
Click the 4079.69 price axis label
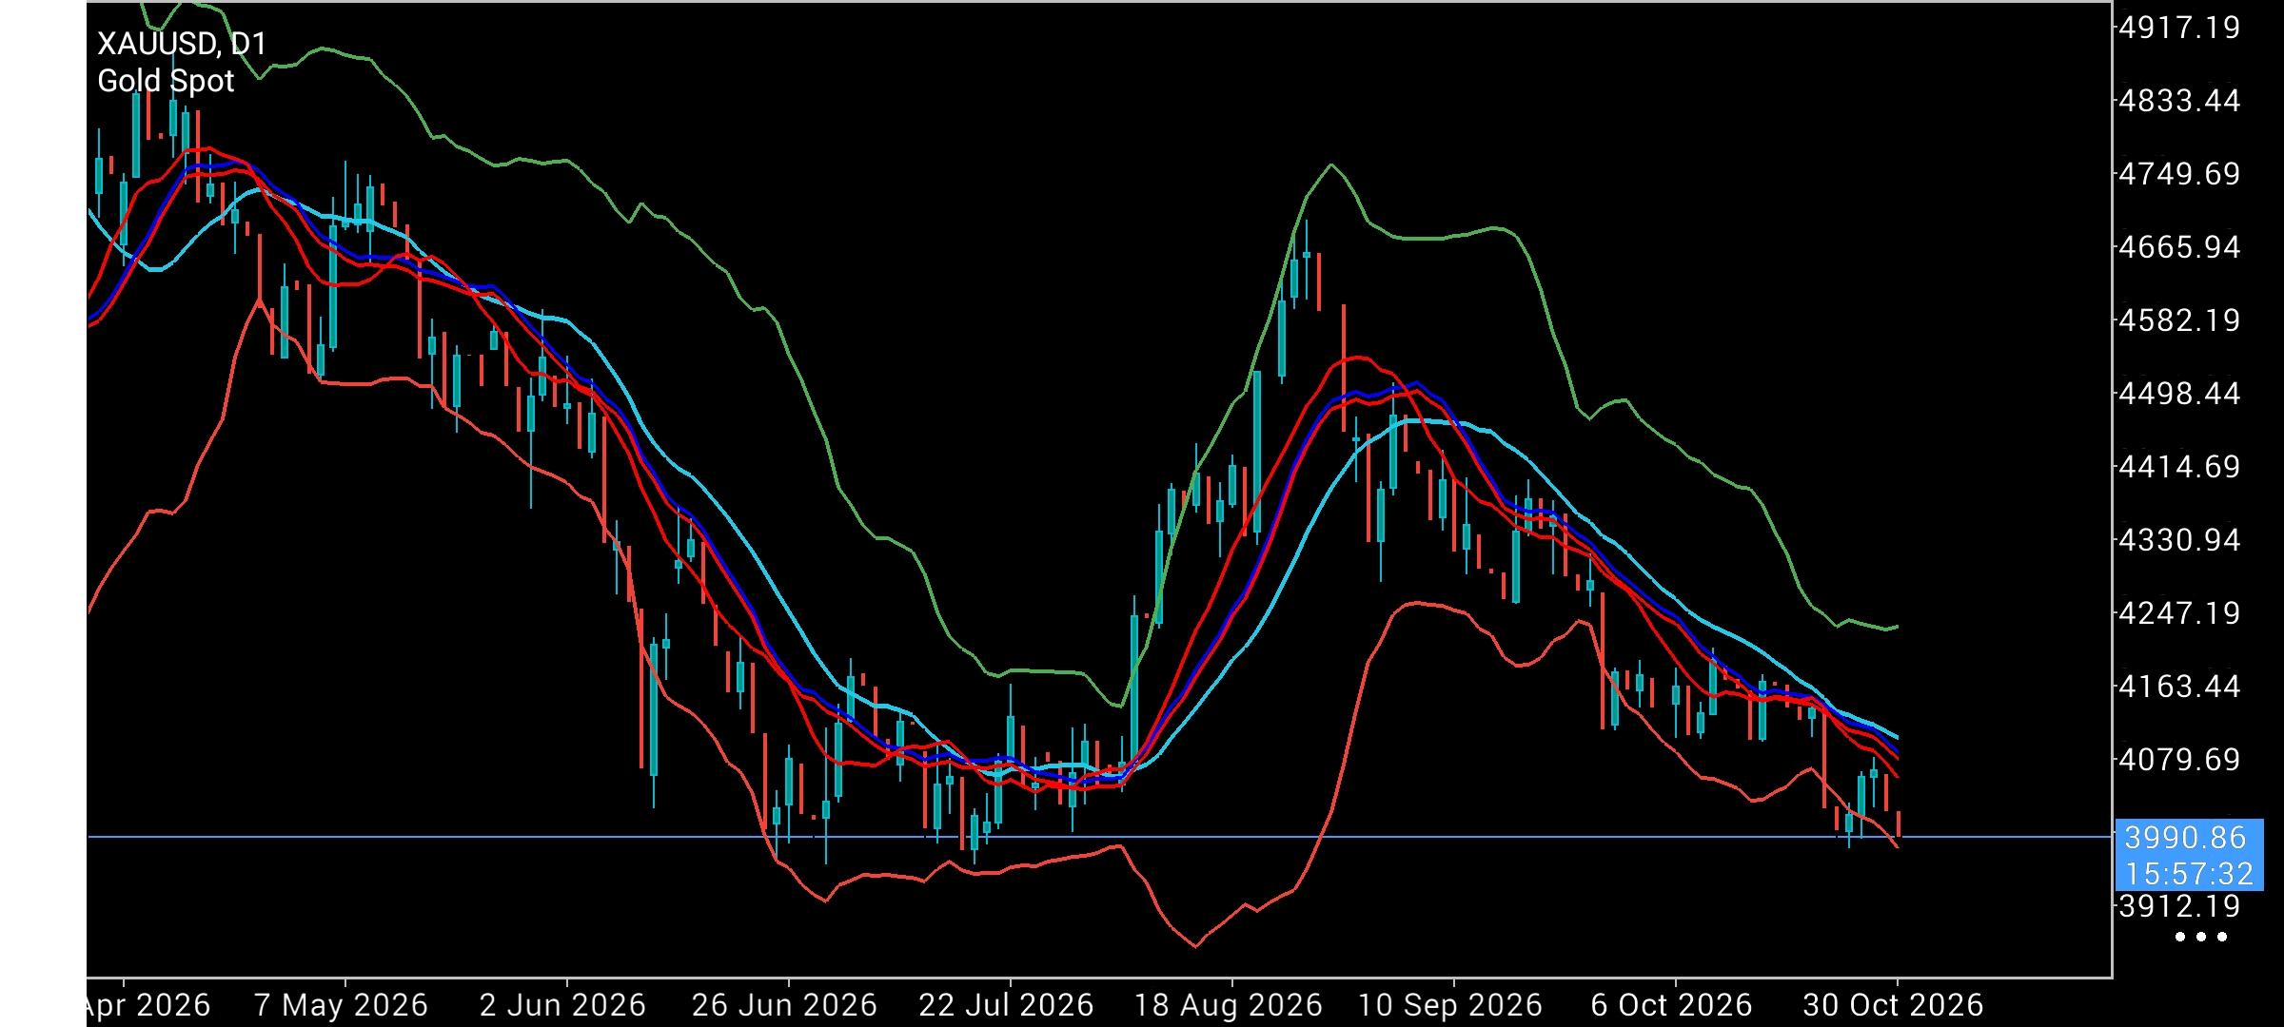2179,760
